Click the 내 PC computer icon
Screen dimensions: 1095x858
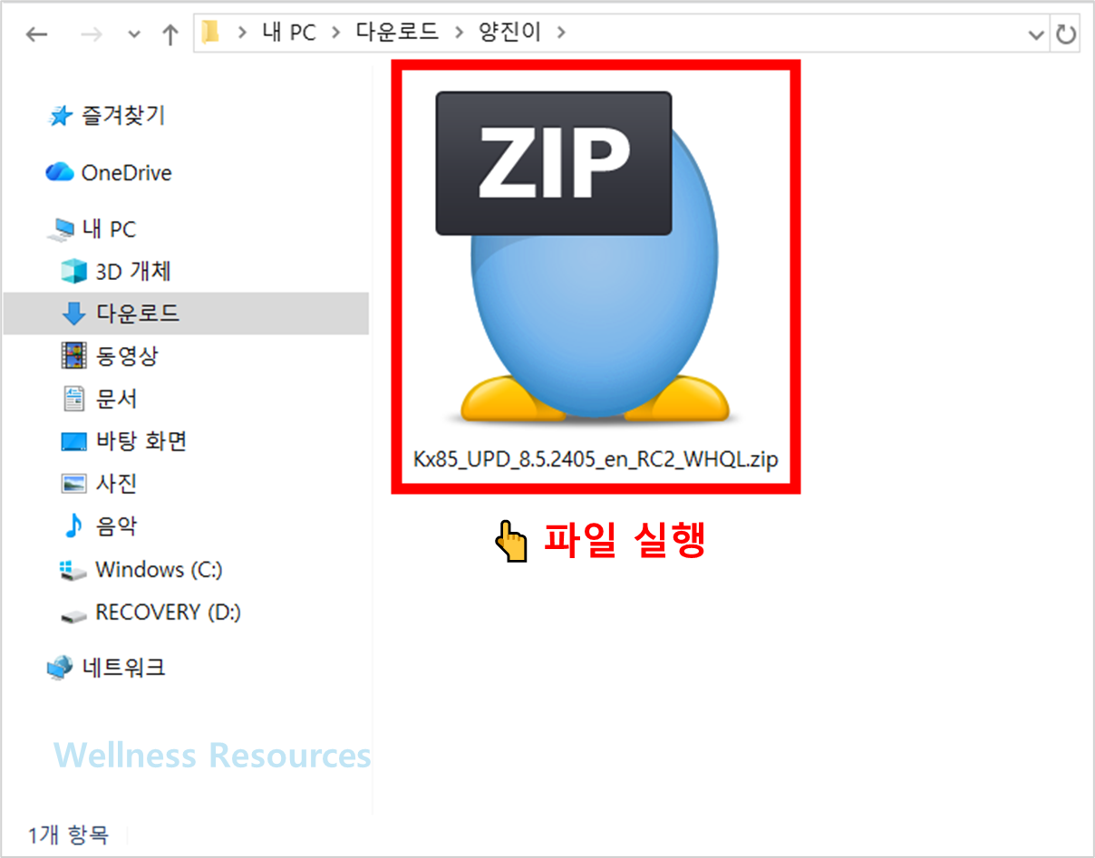coord(60,230)
